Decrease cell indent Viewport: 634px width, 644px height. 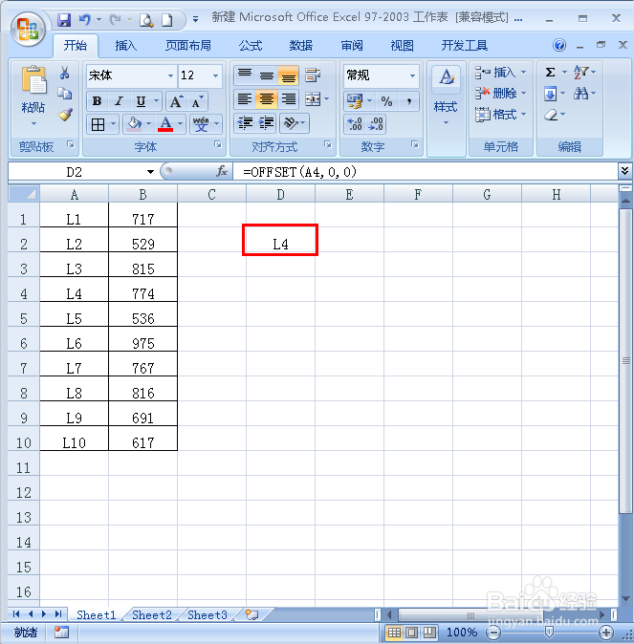(245, 123)
